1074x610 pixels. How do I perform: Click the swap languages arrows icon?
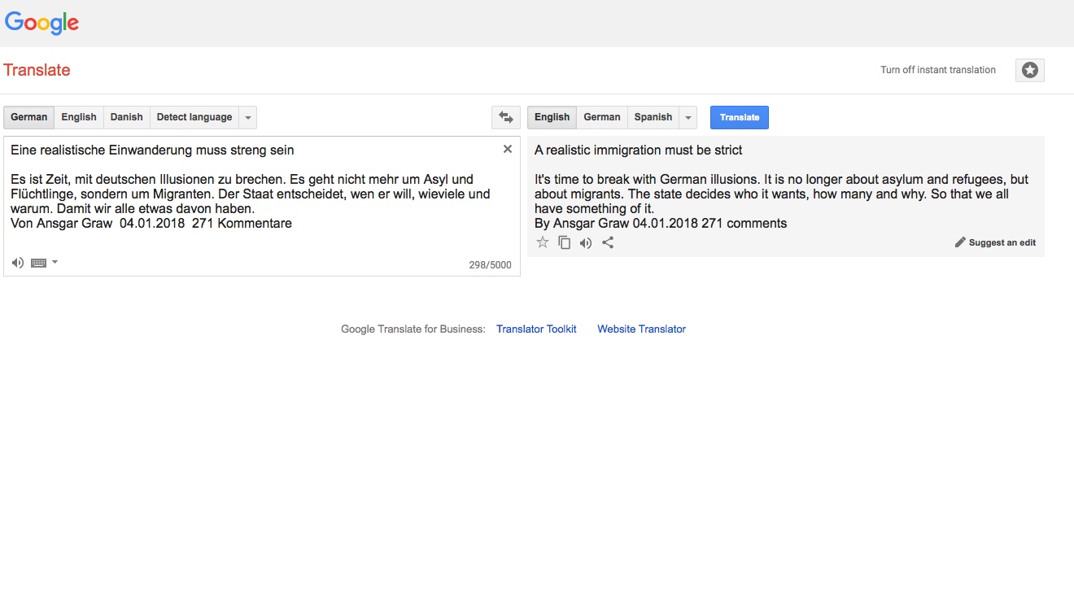(x=505, y=117)
